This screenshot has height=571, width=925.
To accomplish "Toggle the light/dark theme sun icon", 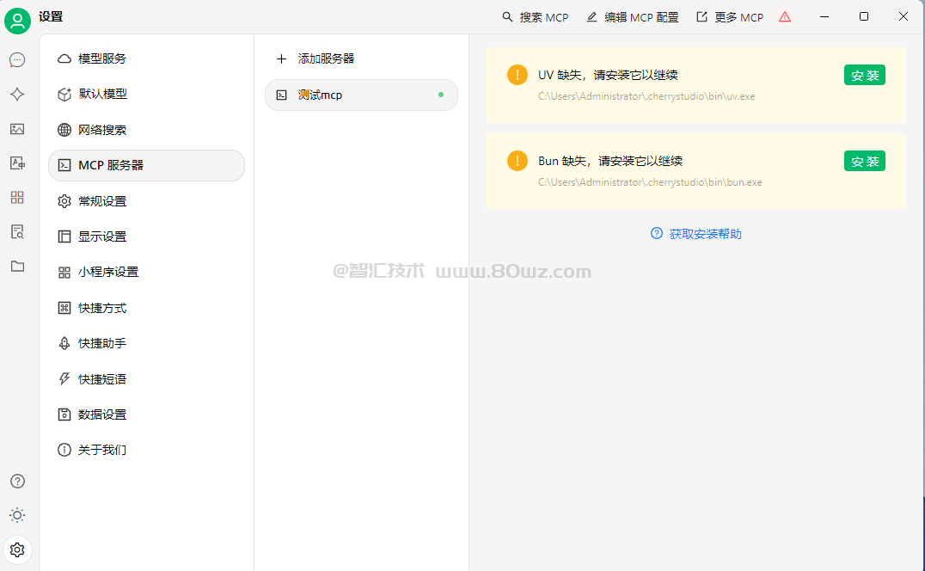I will coord(17,515).
